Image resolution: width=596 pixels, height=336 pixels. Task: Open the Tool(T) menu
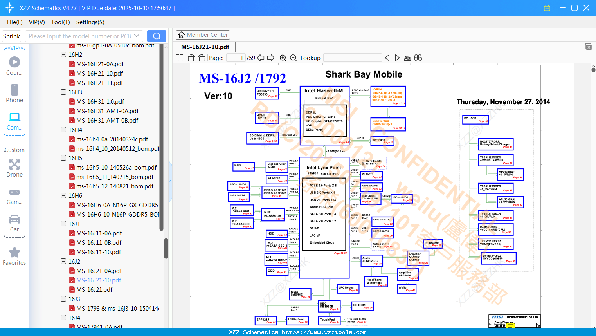pyautogui.click(x=61, y=22)
